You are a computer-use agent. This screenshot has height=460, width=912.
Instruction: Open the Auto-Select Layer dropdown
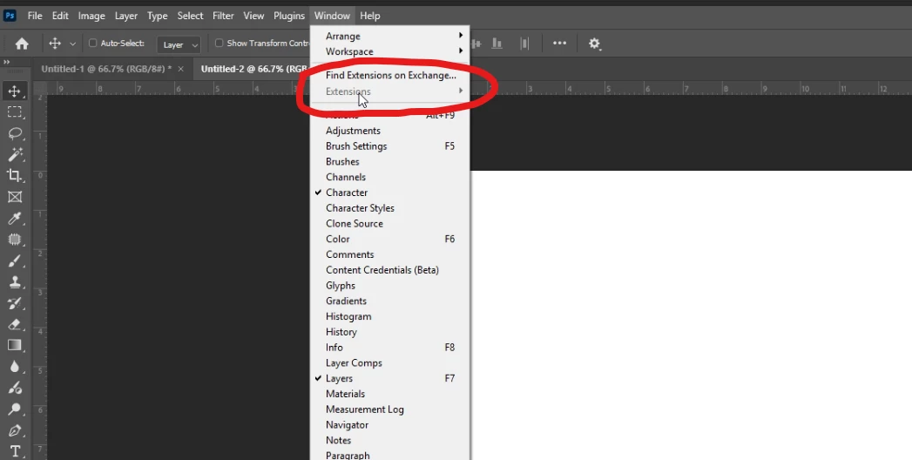tap(179, 44)
